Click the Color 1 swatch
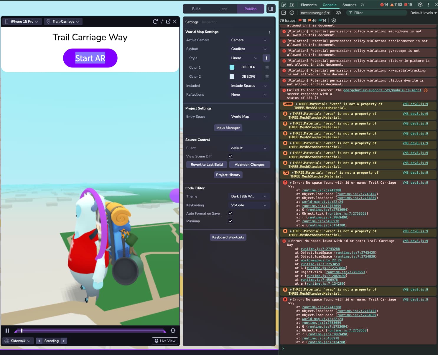Screen dimensions: 438x355 click(232, 67)
